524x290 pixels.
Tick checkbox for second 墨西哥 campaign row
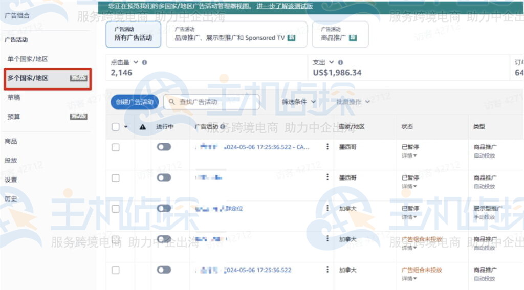(x=116, y=178)
